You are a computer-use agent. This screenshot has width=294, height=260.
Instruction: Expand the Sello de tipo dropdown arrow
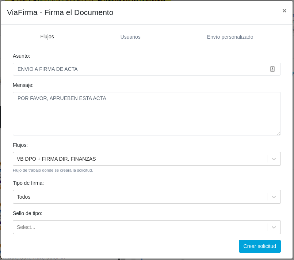(x=274, y=227)
